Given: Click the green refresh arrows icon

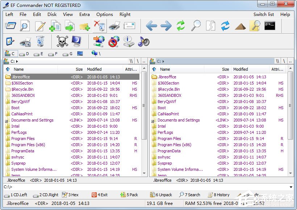Looking at the screenshot, I should (x=180, y=26).
